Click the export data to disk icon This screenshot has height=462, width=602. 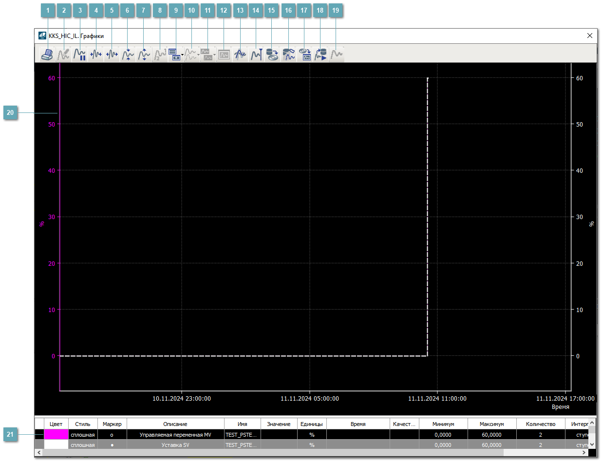272,55
